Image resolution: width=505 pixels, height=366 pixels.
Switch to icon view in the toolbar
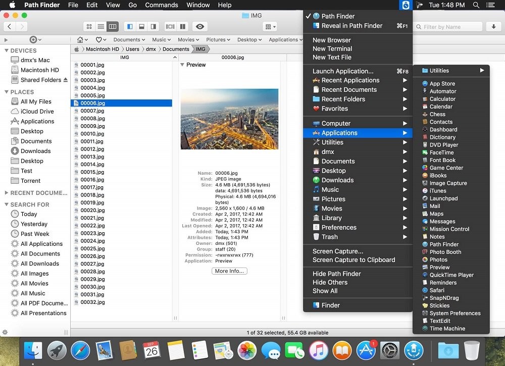(89, 26)
